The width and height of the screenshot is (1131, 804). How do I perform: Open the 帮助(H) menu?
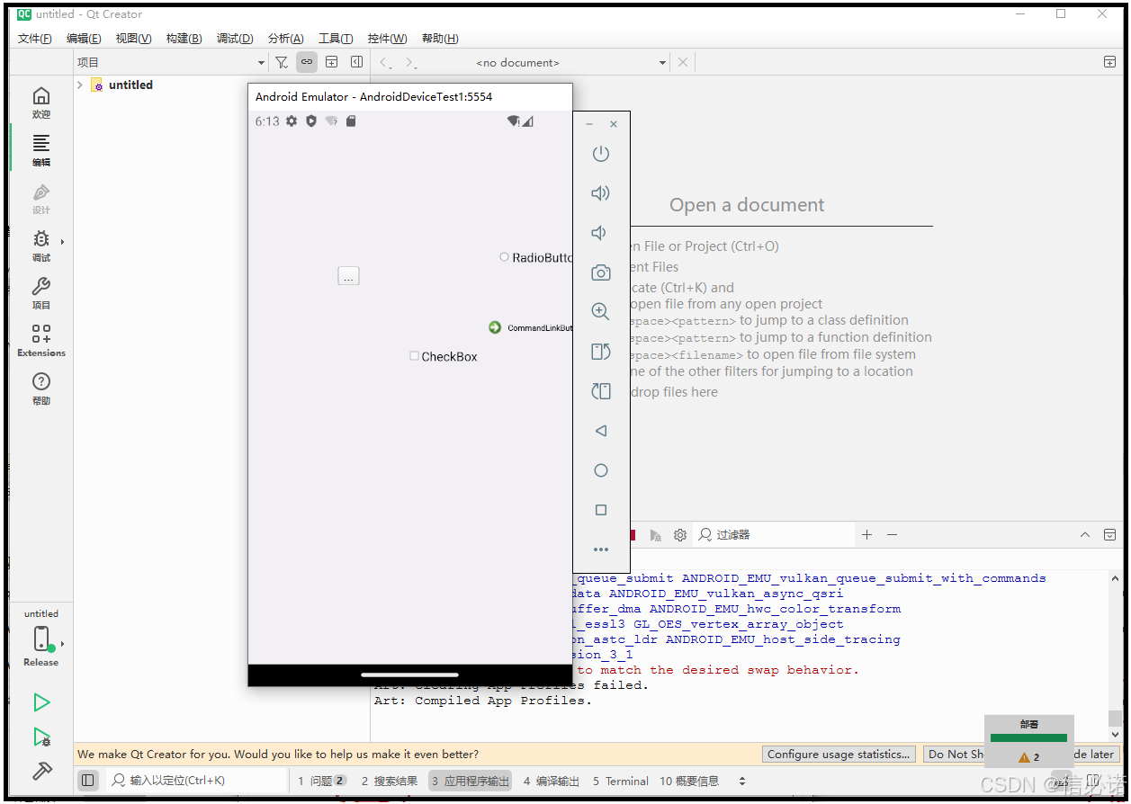pyautogui.click(x=440, y=39)
